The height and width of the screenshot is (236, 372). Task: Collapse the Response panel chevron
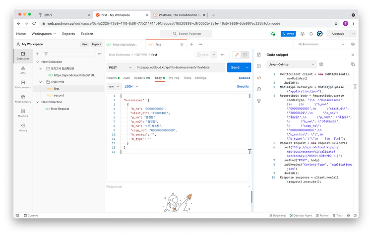[x=249, y=186]
